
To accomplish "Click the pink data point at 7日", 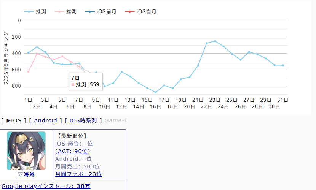I will (x=79, y=66).
